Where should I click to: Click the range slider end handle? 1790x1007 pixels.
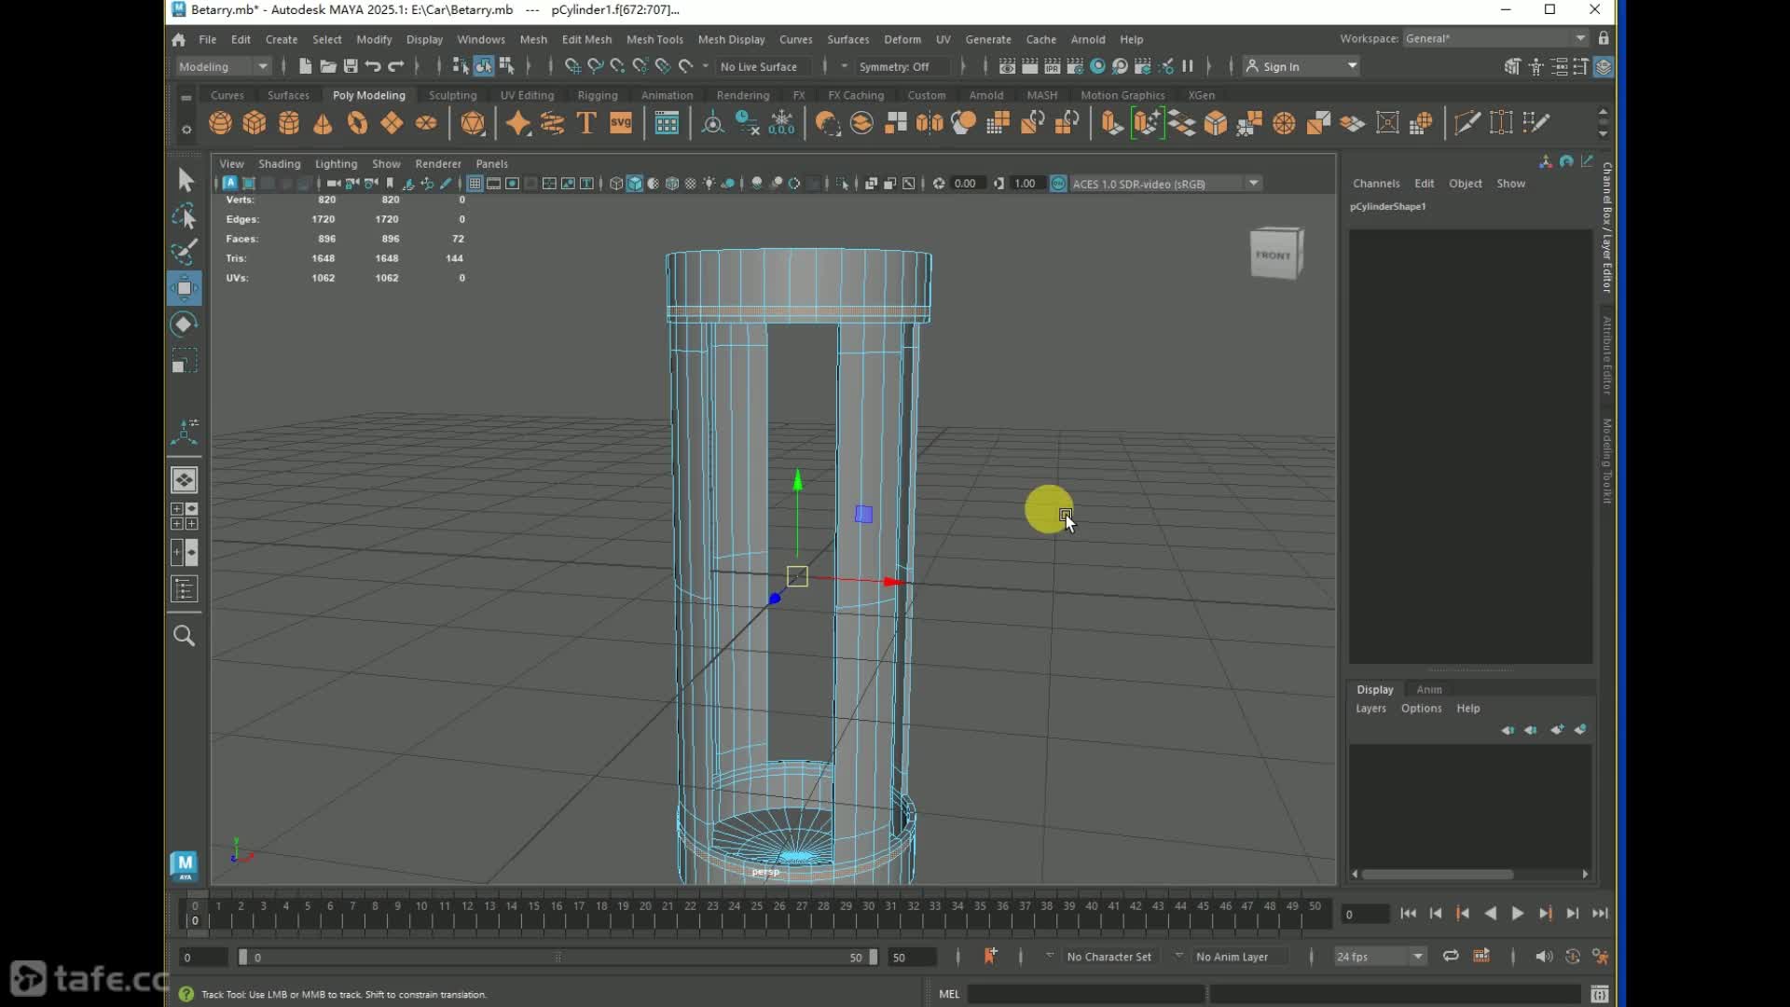pos(873,957)
